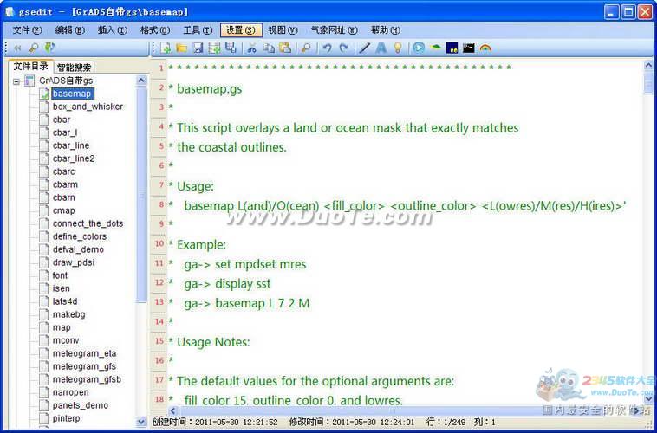Click the '* Example:' line in editor
The image size is (657, 433).
coord(198,244)
